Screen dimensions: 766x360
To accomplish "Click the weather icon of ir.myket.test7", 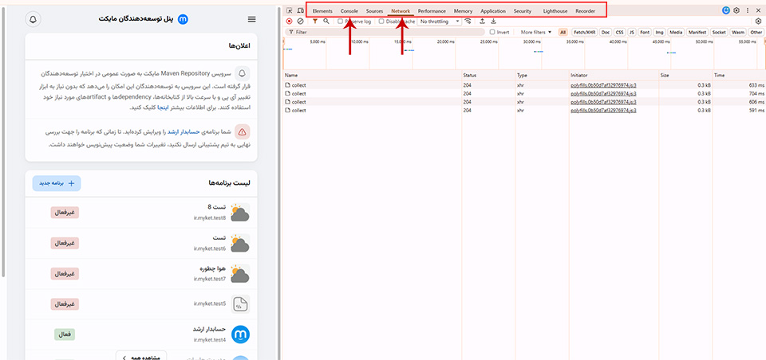I will (240, 274).
